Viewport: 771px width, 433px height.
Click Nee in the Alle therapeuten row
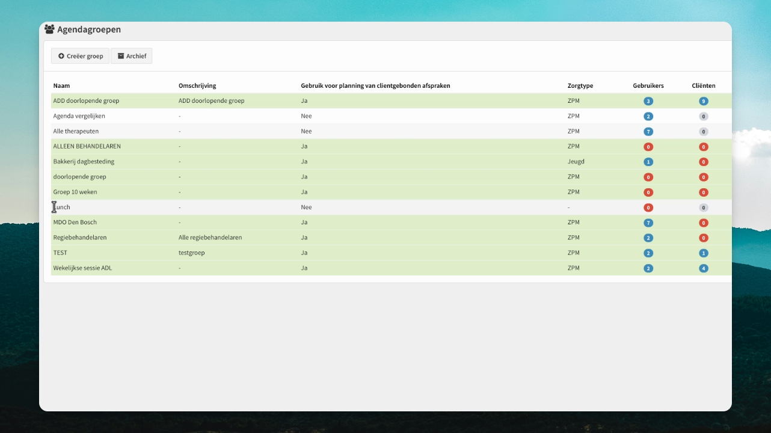pyautogui.click(x=307, y=131)
